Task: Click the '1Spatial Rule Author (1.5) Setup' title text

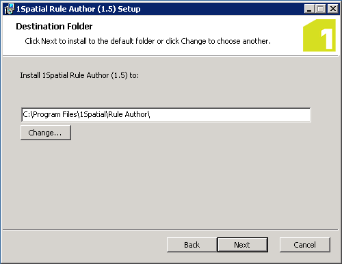Action: point(78,9)
